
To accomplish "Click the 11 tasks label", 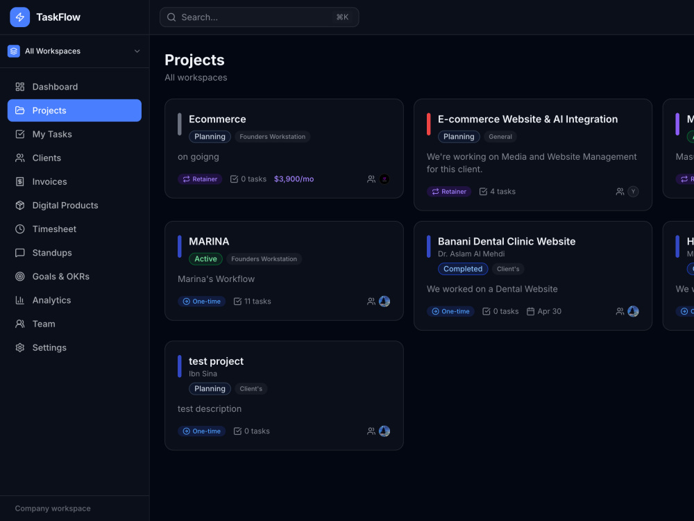I will click(257, 301).
